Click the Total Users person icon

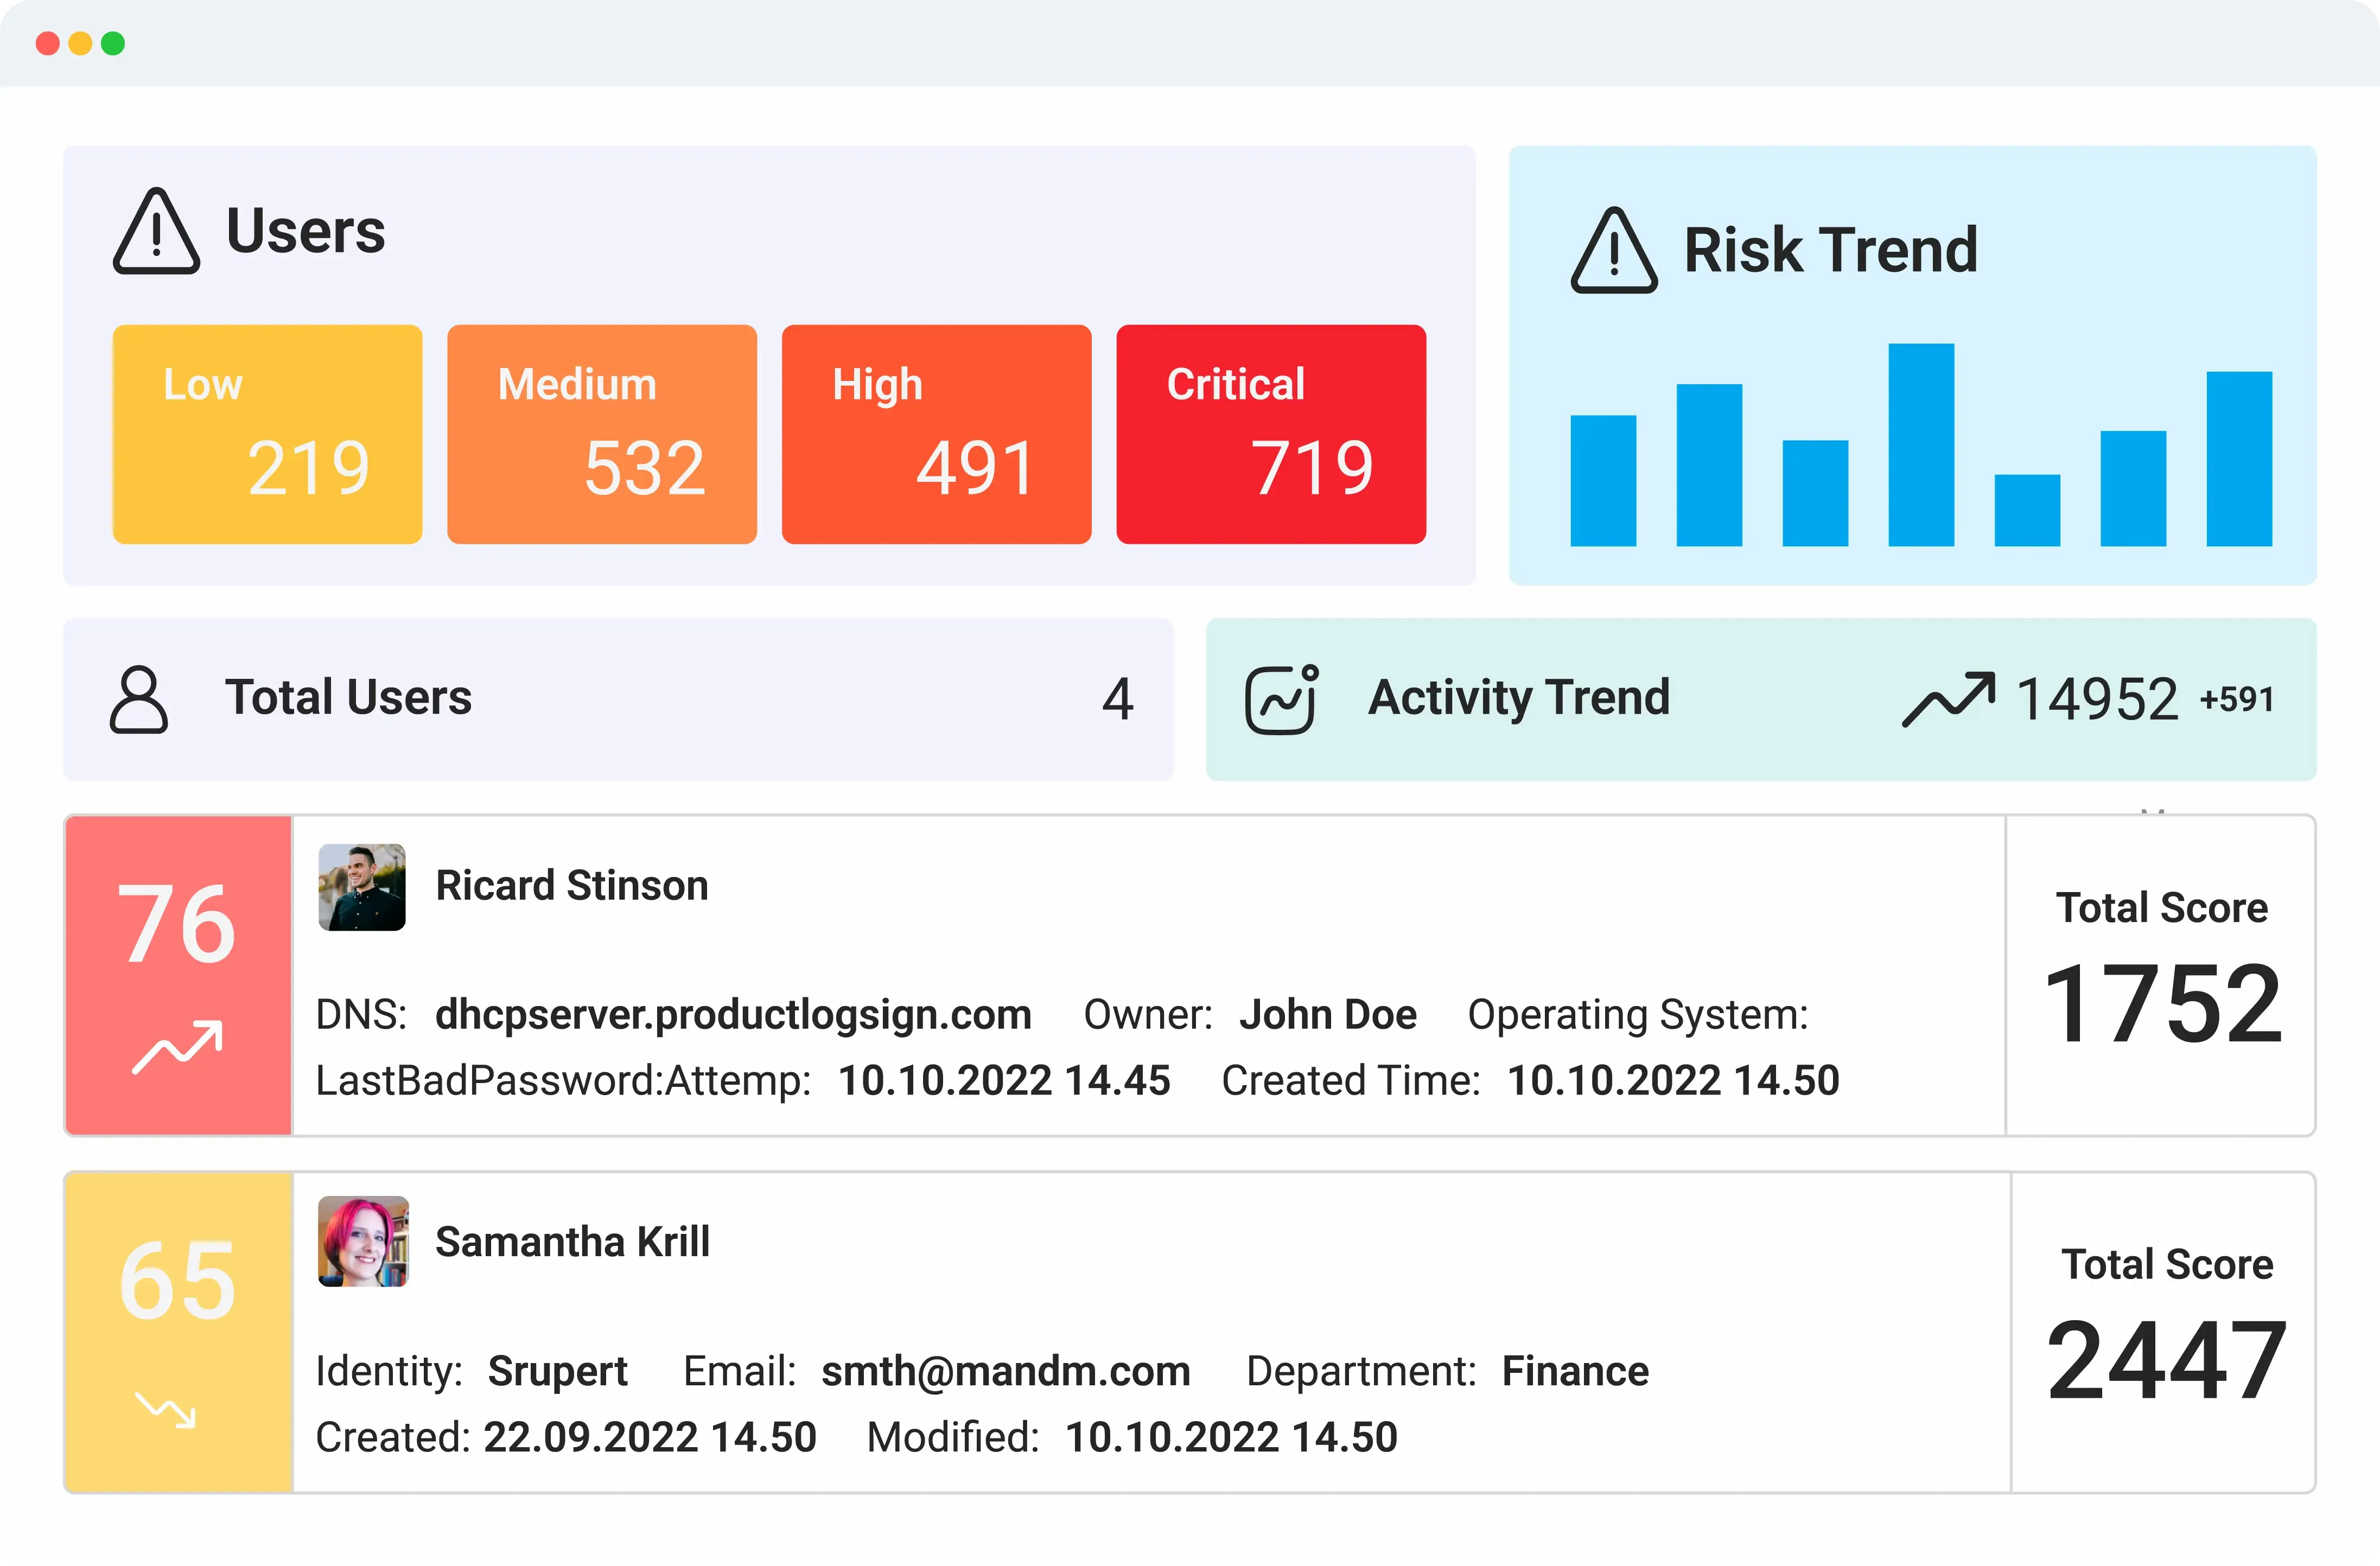click(138, 699)
